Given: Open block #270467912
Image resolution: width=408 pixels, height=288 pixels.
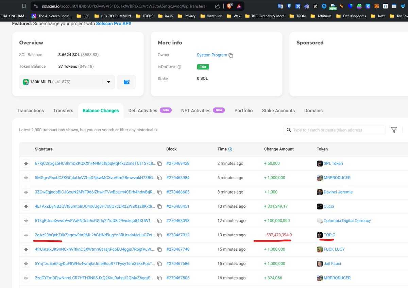Looking at the screenshot, I should click(178, 235).
